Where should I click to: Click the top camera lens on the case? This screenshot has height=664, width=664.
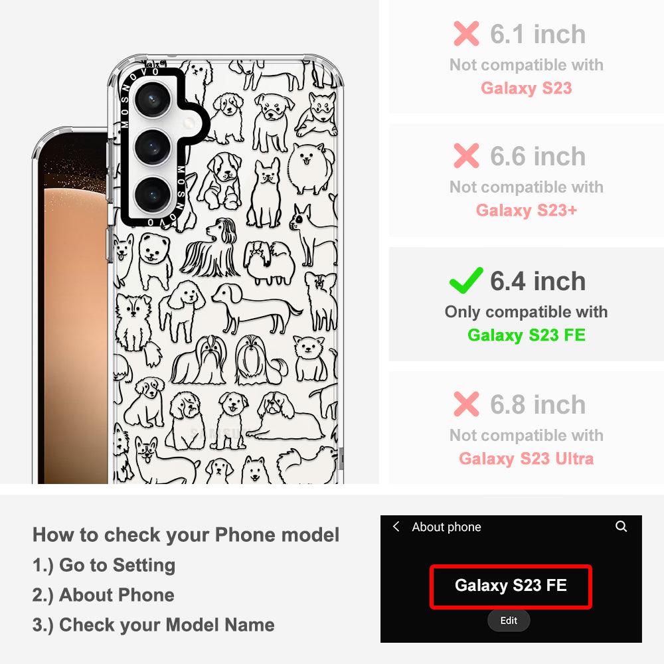[153, 100]
